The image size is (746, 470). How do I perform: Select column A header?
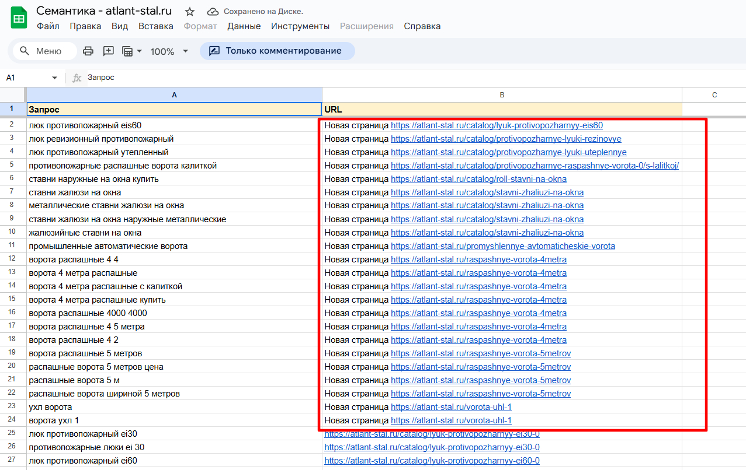pyautogui.click(x=174, y=94)
